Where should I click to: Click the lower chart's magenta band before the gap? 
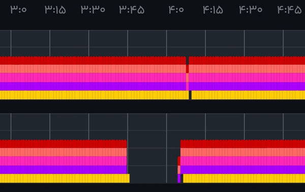click(x=64, y=161)
